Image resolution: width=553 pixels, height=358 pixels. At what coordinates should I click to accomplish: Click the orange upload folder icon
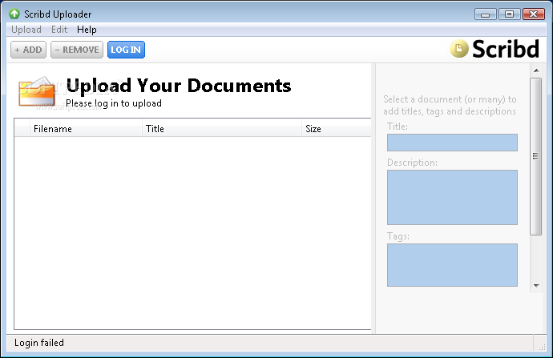click(36, 91)
